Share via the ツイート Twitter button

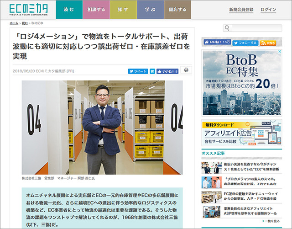[x=138, y=71]
